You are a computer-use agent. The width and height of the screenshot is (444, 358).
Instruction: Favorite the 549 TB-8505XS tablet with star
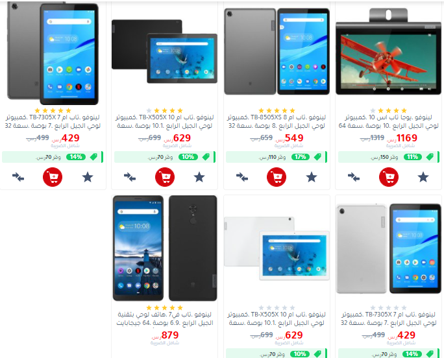pos(311,177)
